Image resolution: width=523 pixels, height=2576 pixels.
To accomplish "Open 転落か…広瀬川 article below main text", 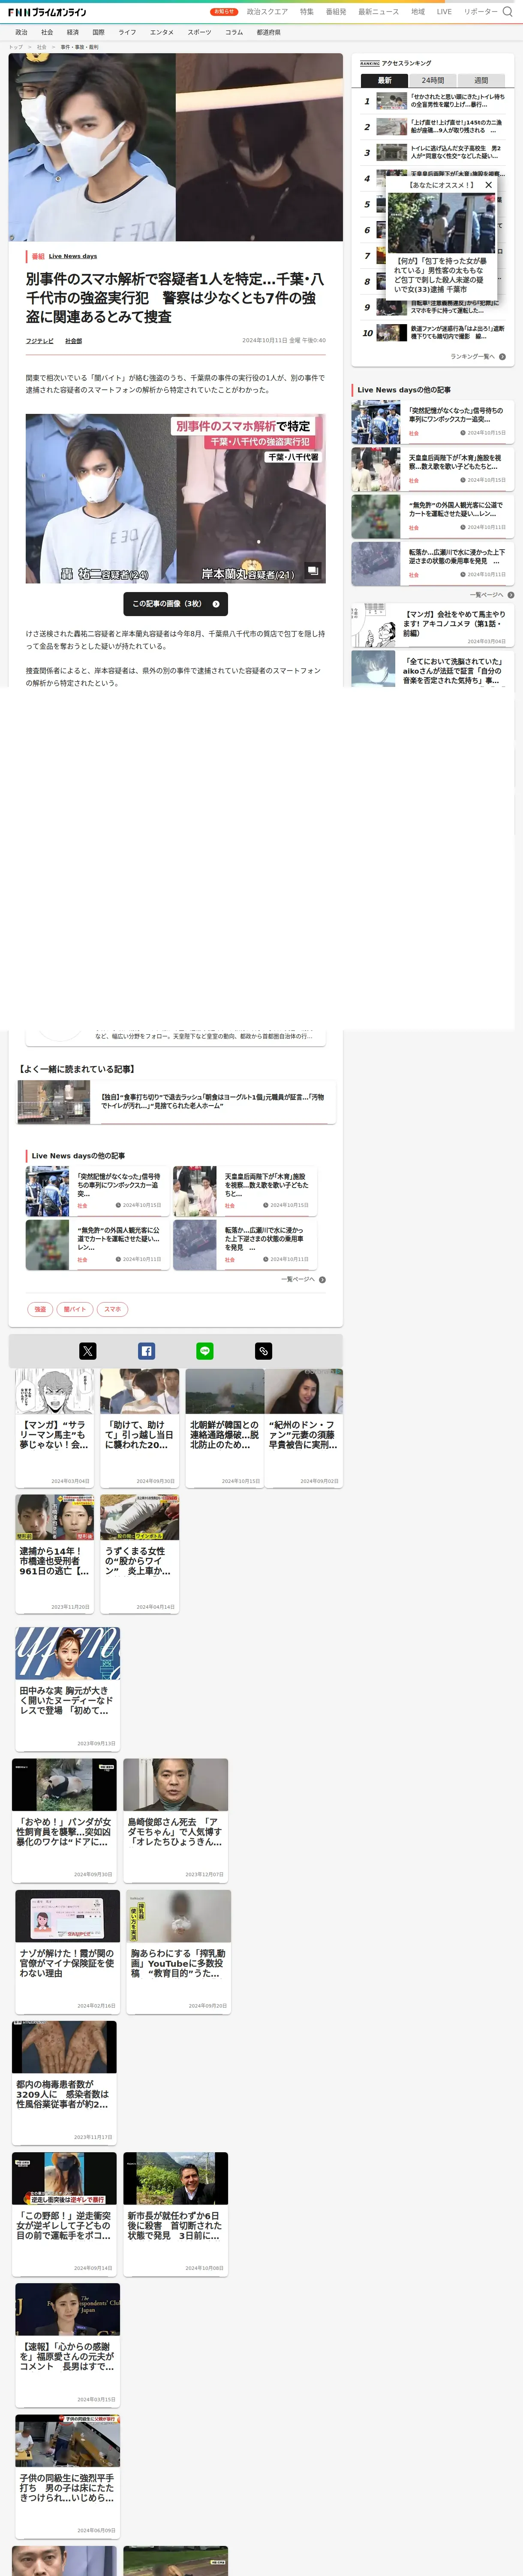I will (246, 1244).
